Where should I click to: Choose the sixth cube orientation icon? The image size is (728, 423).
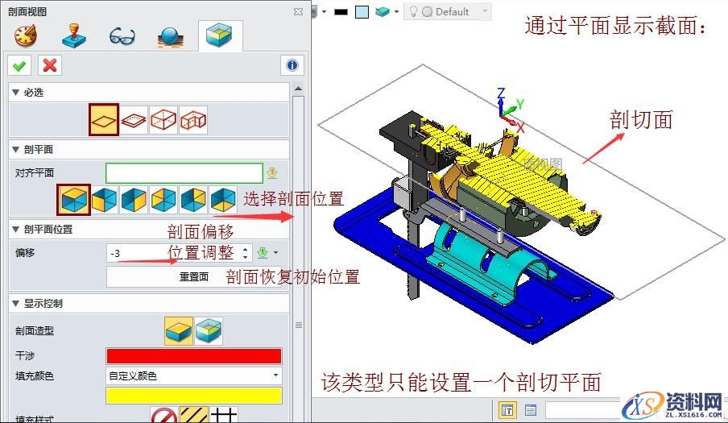(223, 200)
